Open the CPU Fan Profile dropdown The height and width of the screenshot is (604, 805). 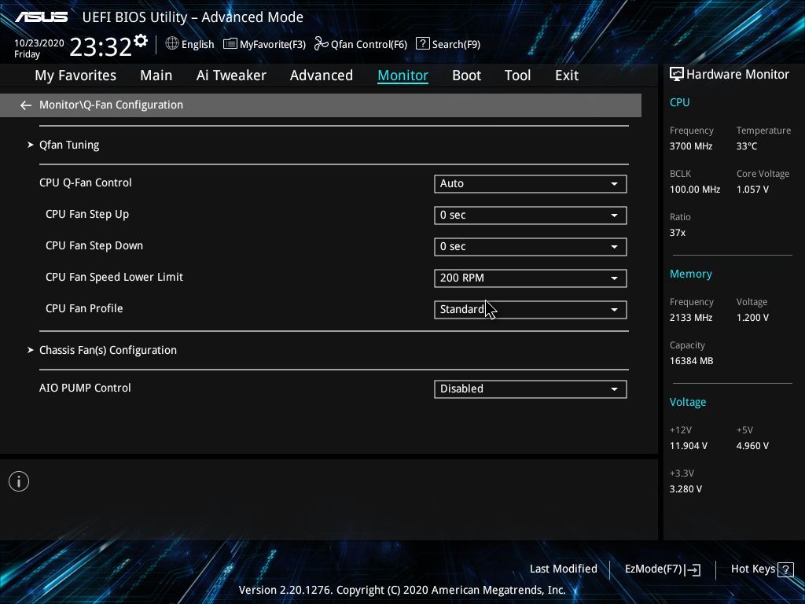point(531,310)
